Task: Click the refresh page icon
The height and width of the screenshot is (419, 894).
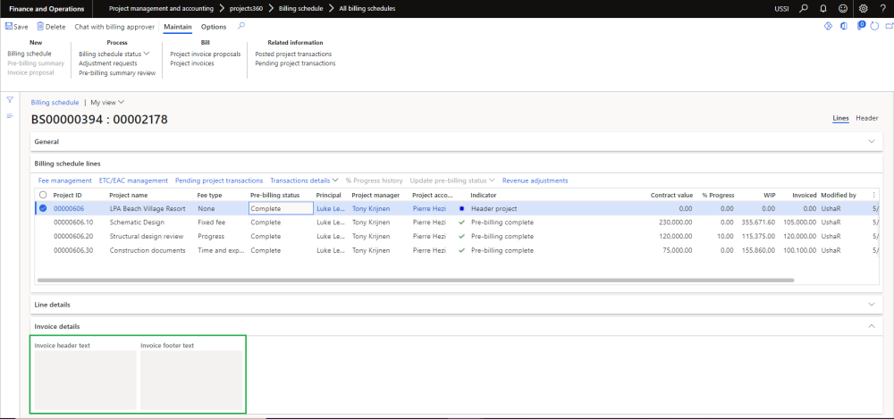Action: coord(873,27)
